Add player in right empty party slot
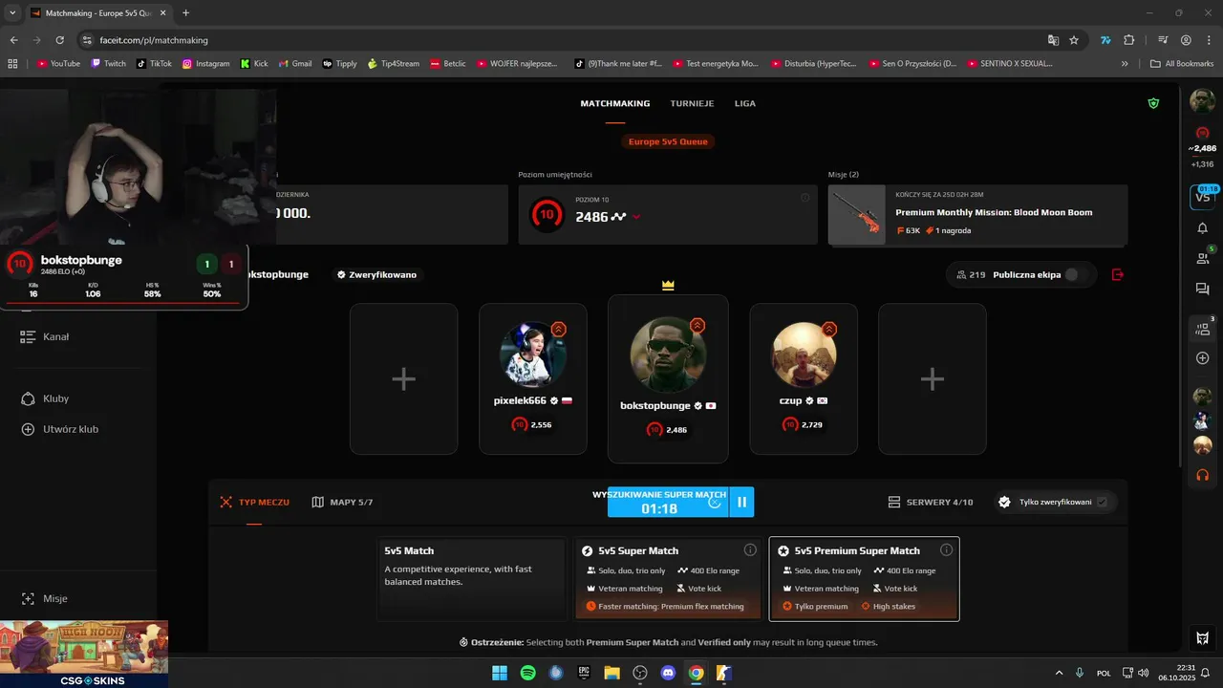The width and height of the screenshot is (1223, 688). [932, 378]
